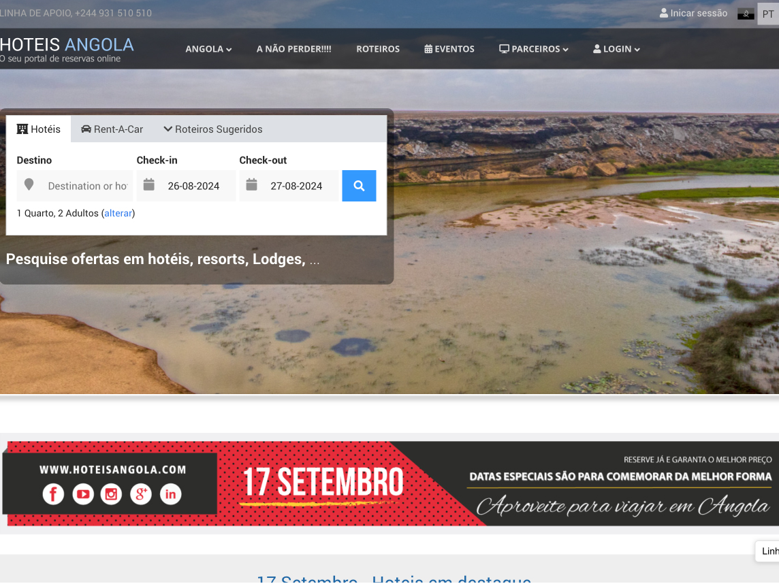The image size is (779, 584).
Task: Click the HOTEIS ANGOLA logo
Action: [67, 50]
